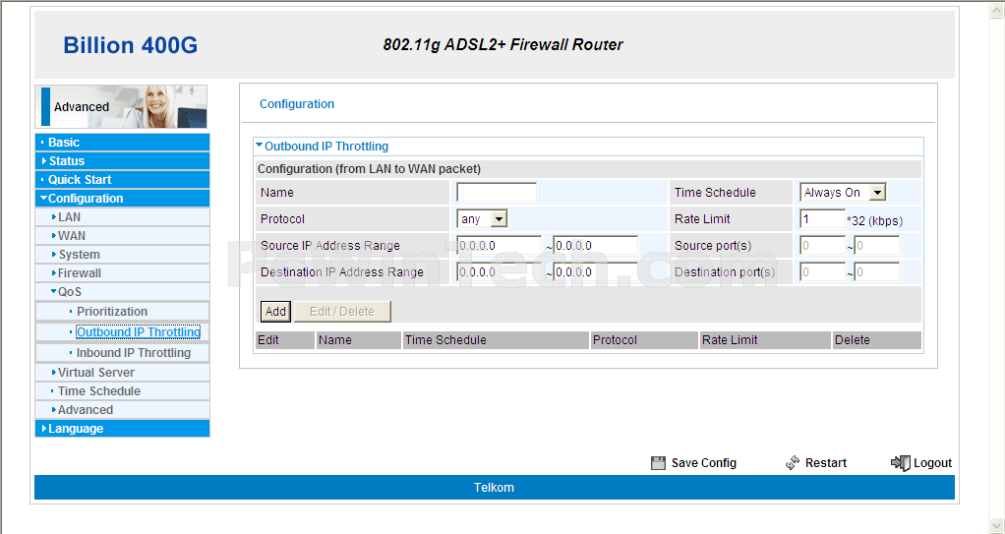1005x534 pixels.
Task: Open the Quick Start menu
Action: (122, 180)
